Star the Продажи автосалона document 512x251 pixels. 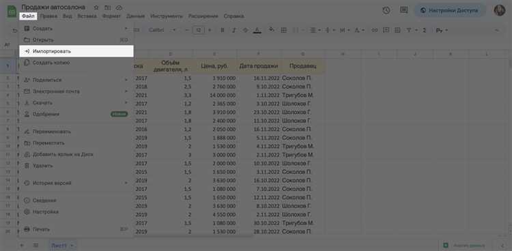click(x=96, y=8)
